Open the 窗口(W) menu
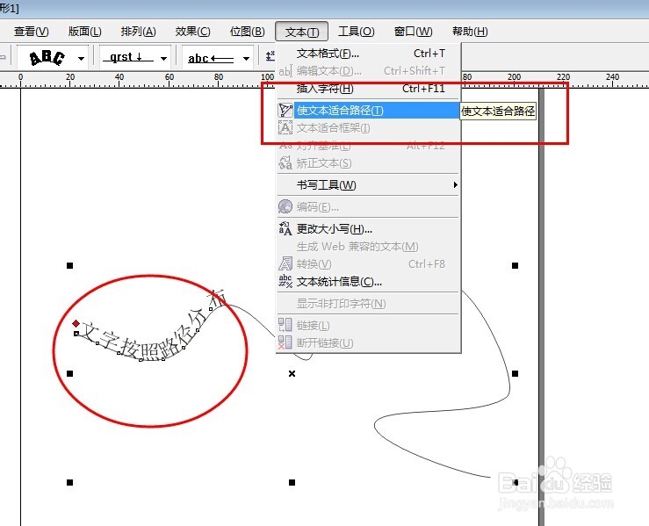The image size is (649, 526). tap(413, 32)
